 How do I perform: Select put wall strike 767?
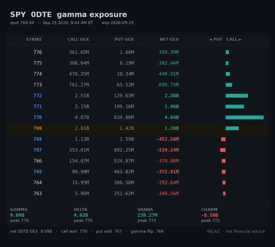click(38, 150)
